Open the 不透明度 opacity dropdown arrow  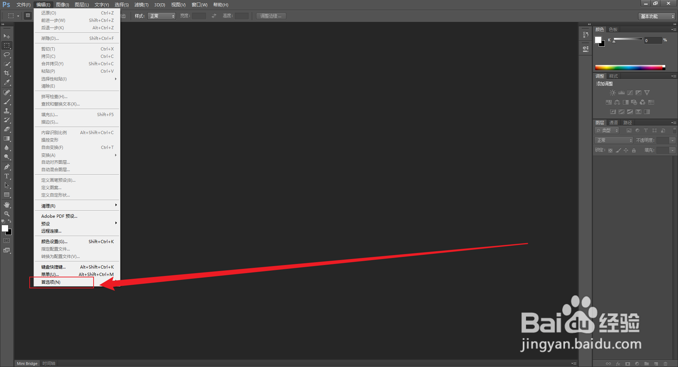tap(673, 140)
